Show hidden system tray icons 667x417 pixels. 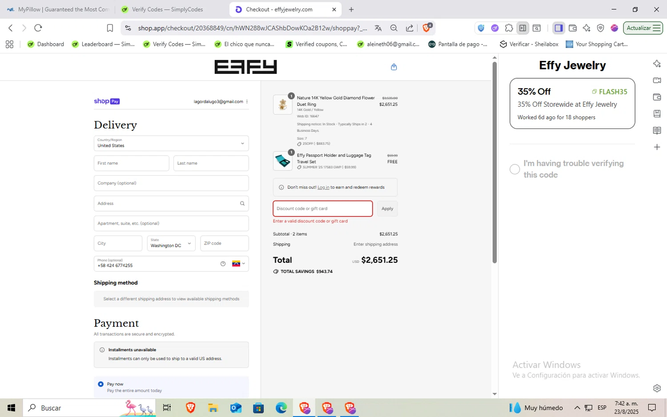pos(577,408)
